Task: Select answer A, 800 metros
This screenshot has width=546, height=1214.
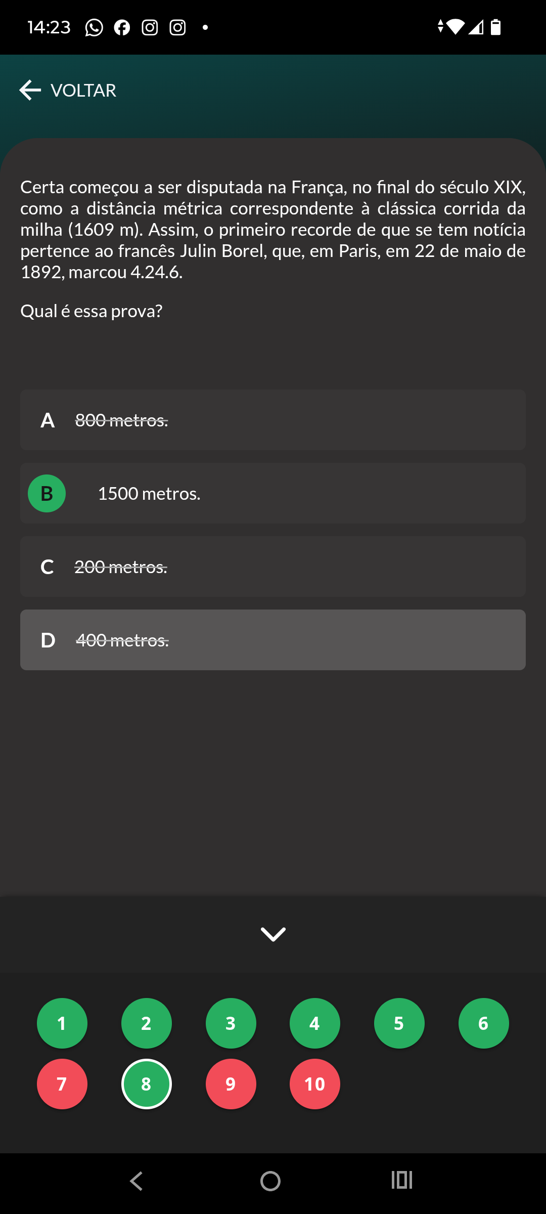Action: click(273, 420)
